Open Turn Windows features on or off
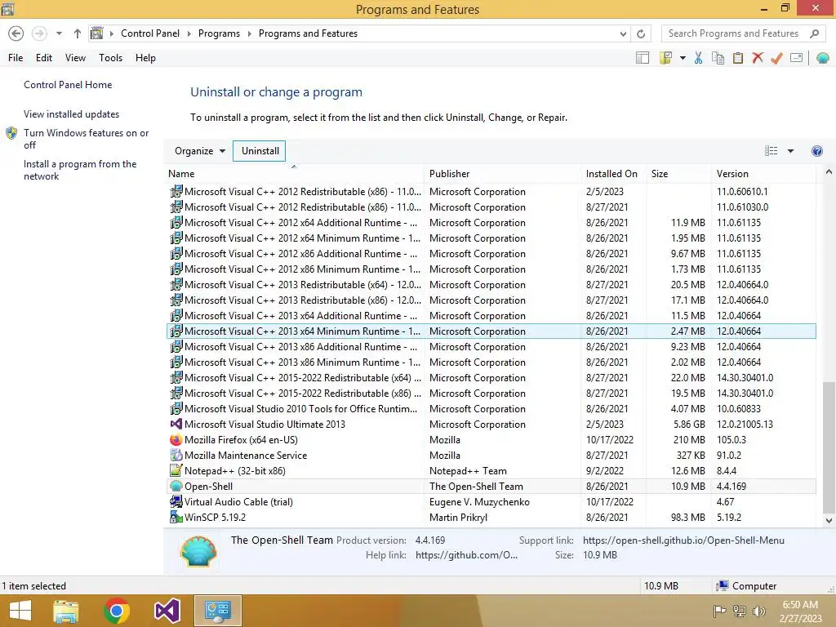The height and width of the screenshot is (627, 836). [x=86, y=139]
